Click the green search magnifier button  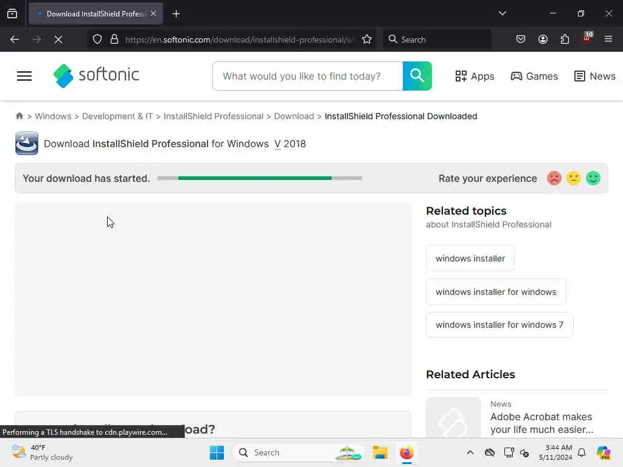417,76
